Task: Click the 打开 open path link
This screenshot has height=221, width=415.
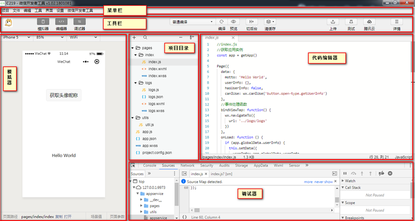Action: tap(68, 216)
